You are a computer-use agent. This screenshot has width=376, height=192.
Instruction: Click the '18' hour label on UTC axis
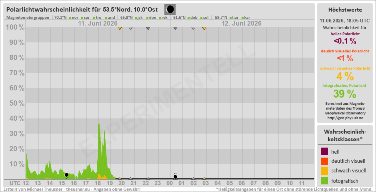[x=98, y=183]
